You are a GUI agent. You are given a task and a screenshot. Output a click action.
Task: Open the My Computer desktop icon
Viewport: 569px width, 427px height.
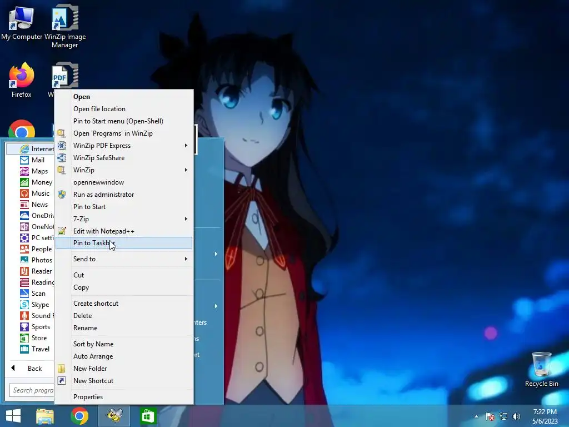click(22, 23)
